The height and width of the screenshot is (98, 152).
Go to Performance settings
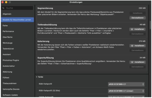(x=8, y=31)
